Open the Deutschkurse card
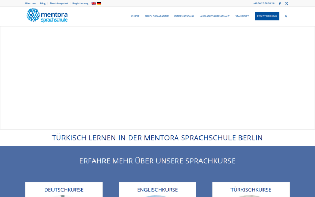The image size is (315, 197). pos(64,190)
